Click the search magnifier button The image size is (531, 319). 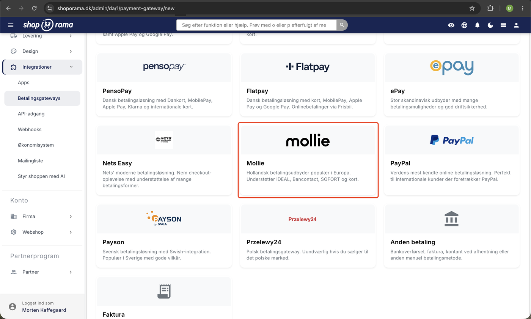click(x=342, y=25)
